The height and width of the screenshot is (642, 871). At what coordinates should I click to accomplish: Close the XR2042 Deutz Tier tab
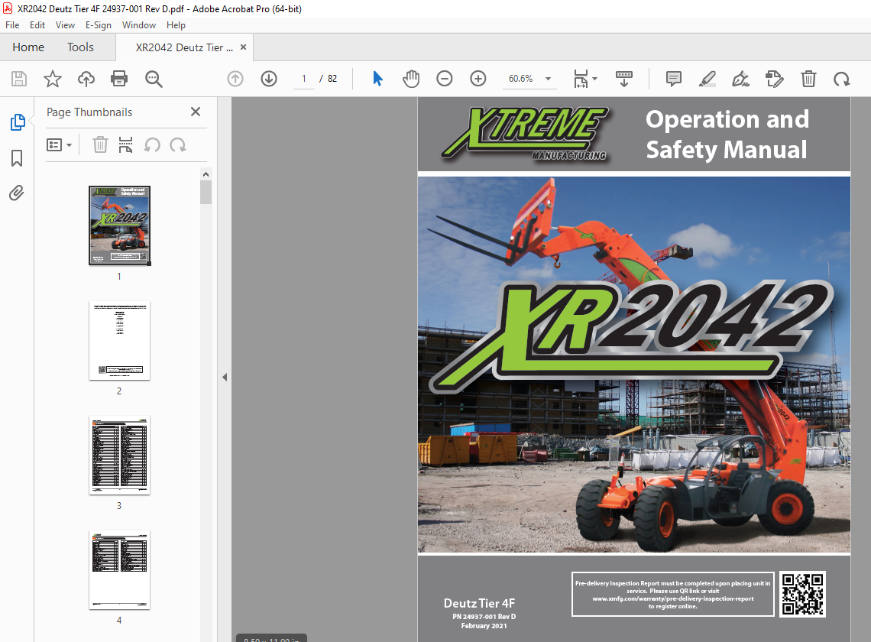tap(243, 47)
